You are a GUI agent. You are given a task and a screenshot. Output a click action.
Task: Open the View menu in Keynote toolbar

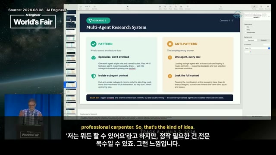[x=81, y=7]
